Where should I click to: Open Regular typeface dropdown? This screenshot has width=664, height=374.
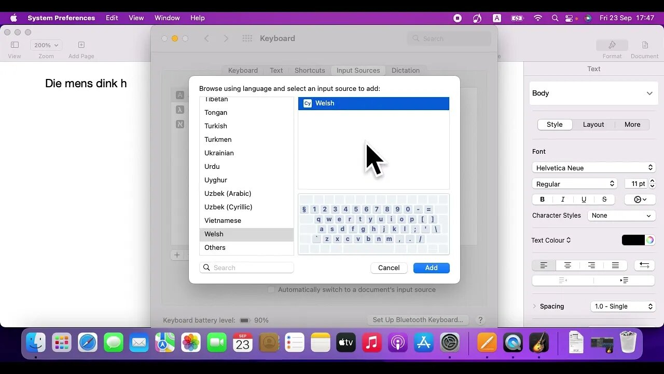[575, 184]
